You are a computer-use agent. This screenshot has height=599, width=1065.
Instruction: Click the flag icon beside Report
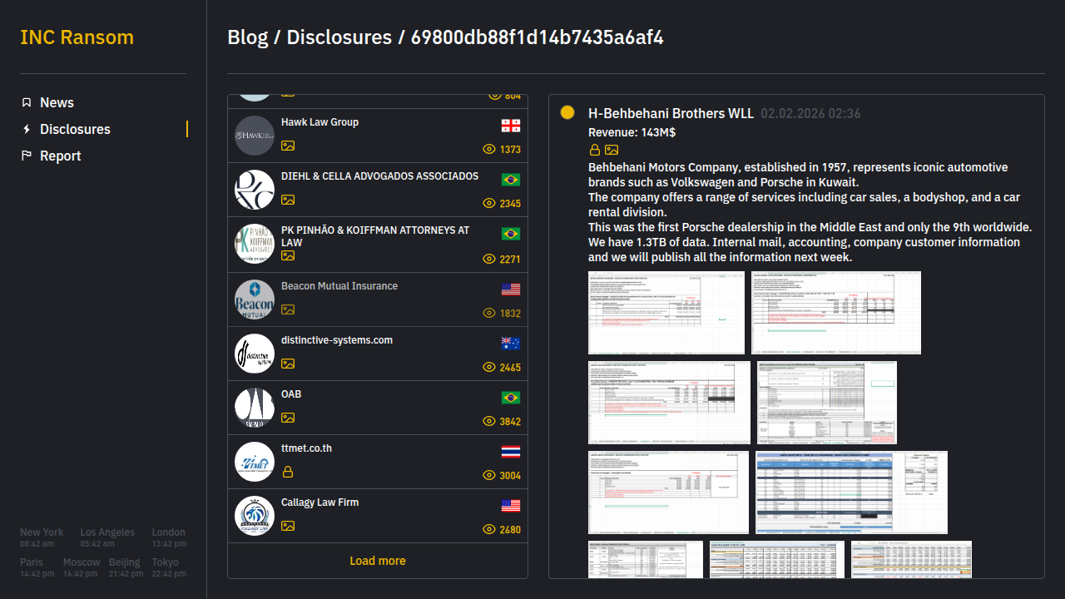27,156
